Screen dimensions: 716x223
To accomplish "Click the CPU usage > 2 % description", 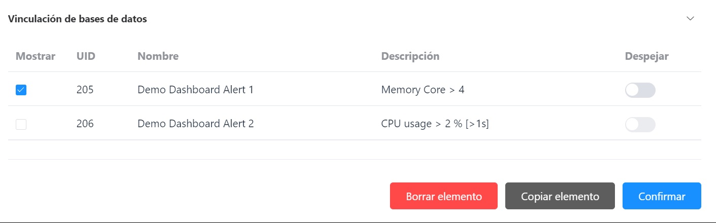I will pyautogui.click(x=435, y=124).
